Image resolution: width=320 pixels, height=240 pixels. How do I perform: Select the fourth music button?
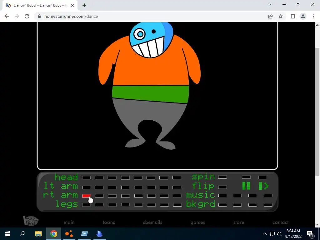(268, 196)
